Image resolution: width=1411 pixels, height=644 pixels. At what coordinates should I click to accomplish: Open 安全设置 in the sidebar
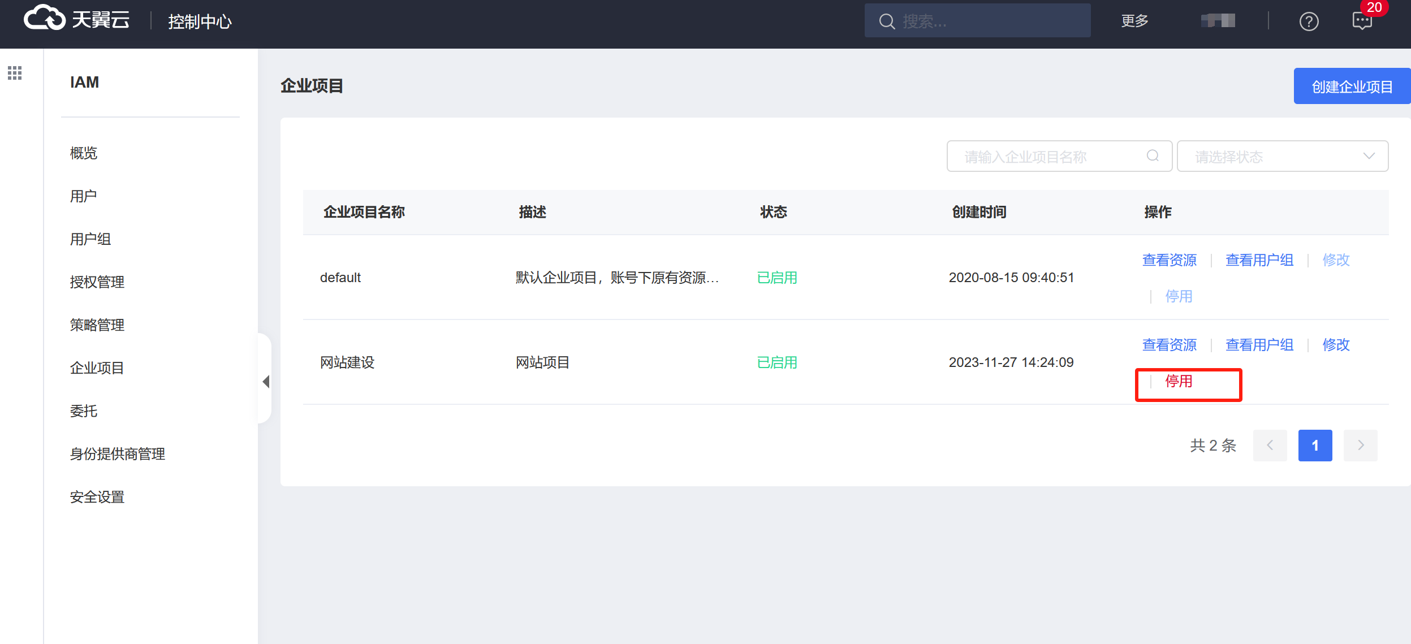pos(97,497)
